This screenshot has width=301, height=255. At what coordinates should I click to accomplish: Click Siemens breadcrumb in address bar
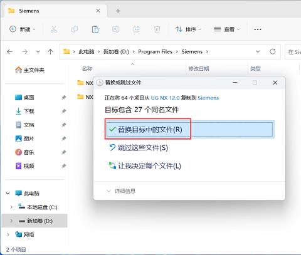[x=192, y=51]
